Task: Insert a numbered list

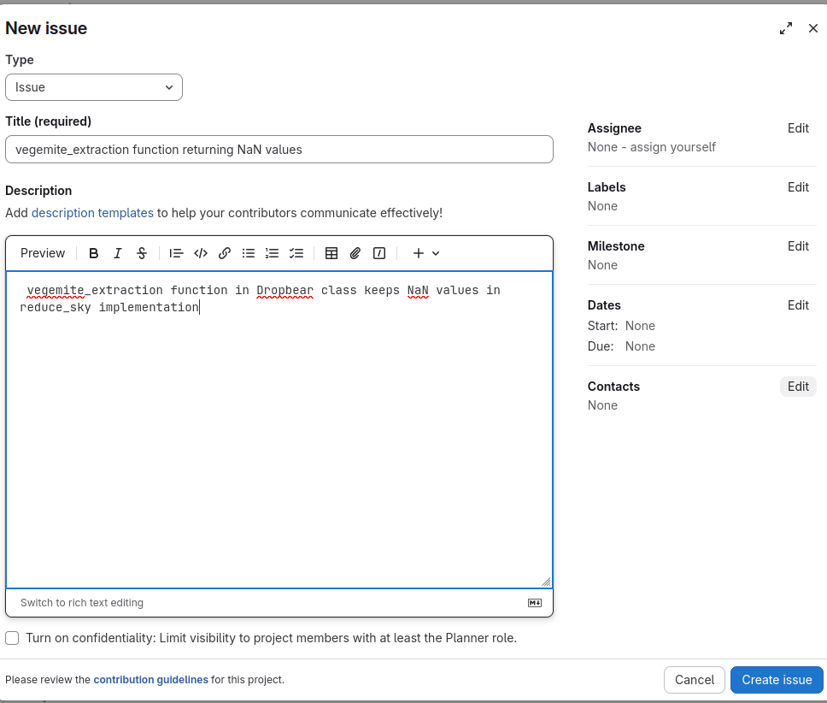Action: (273, 253)
